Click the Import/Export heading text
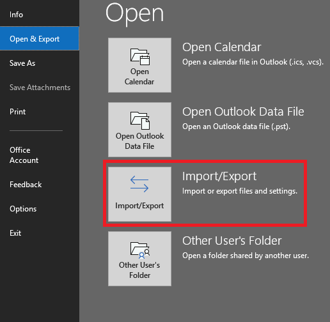This screenshot has width=330, height=322. point(219,176)
